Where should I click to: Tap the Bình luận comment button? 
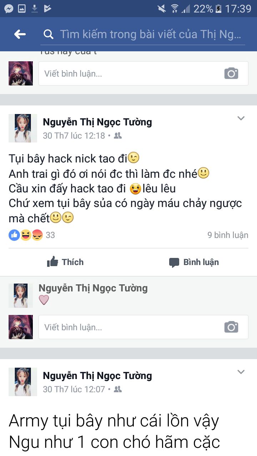coord(194,262)
